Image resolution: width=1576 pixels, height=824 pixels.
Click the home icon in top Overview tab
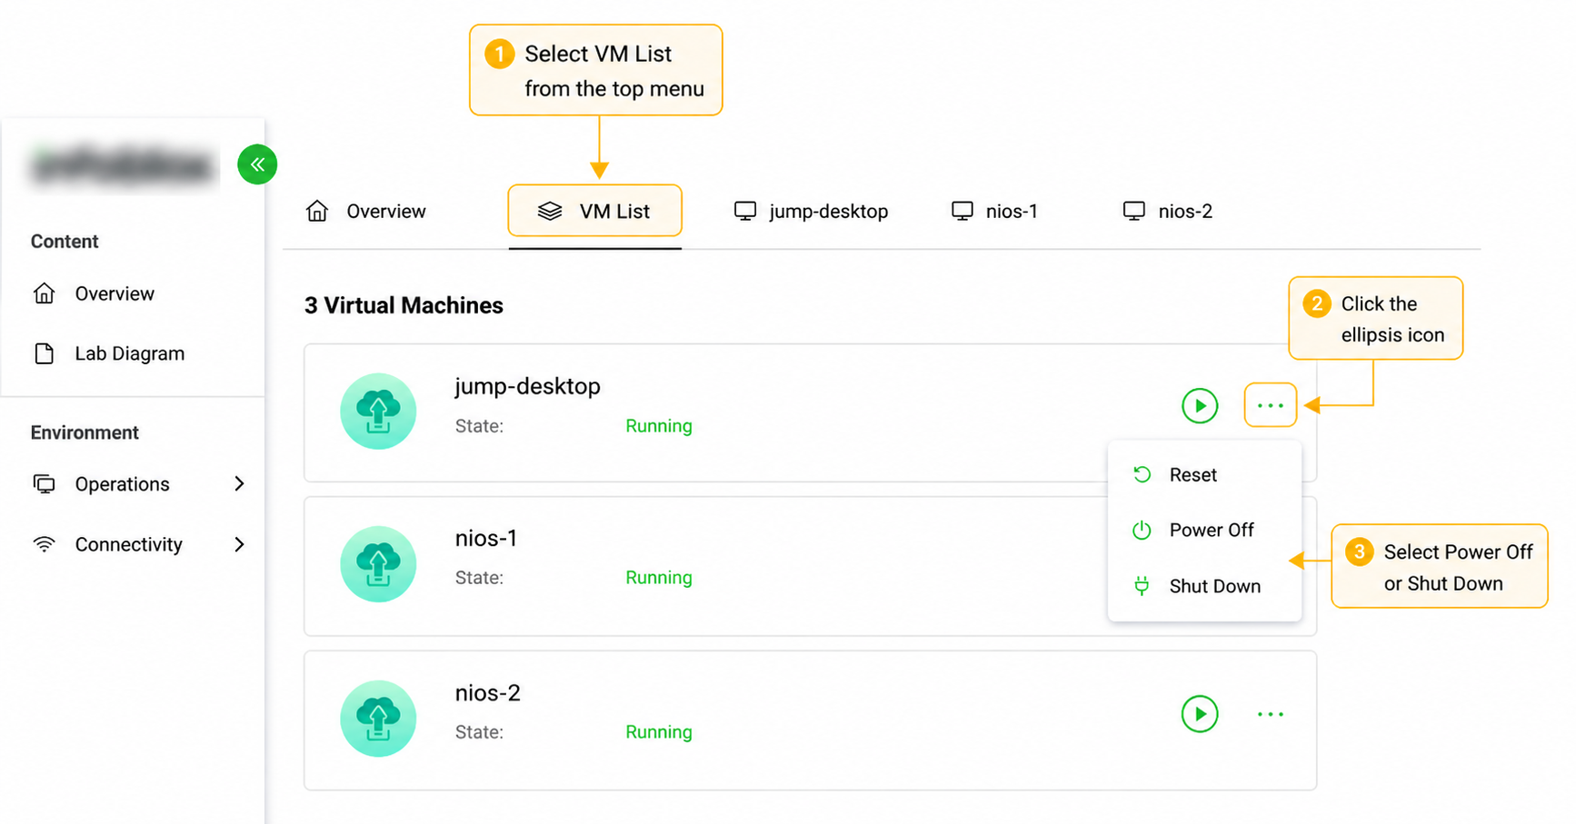[317, 212]
